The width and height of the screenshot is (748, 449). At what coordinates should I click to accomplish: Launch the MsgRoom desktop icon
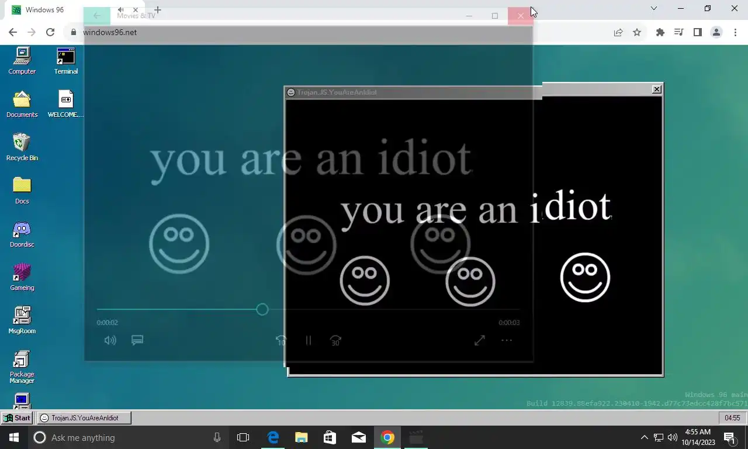22,320
